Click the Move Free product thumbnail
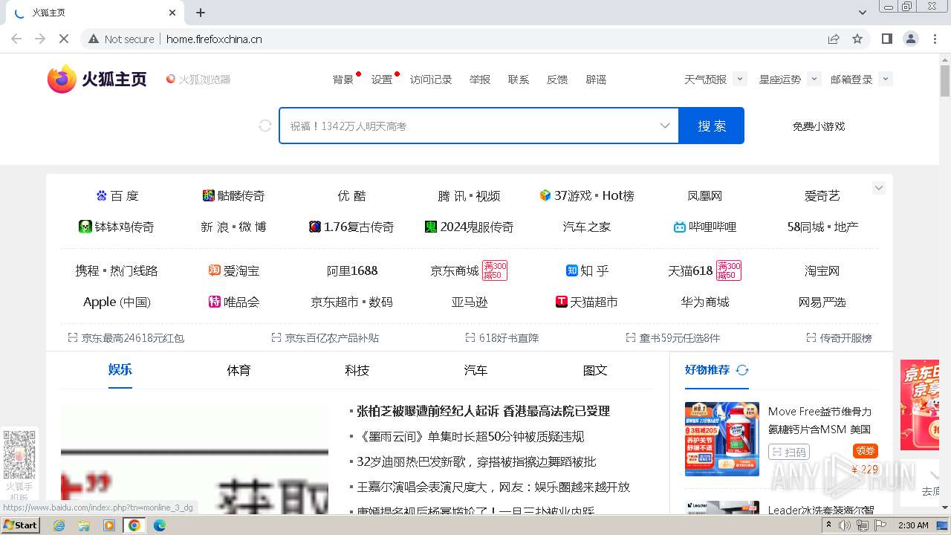 point(722,439)
